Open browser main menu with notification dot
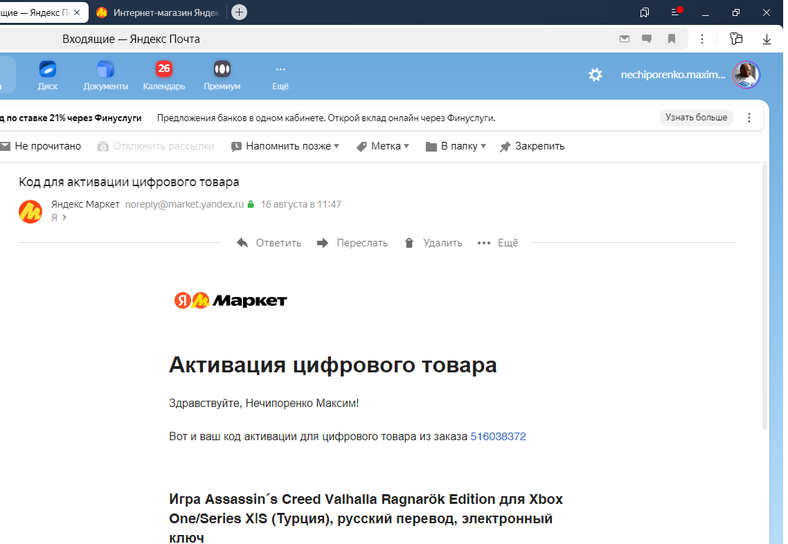The height and width of the screenshot is (544, 788). pos(676,12)
